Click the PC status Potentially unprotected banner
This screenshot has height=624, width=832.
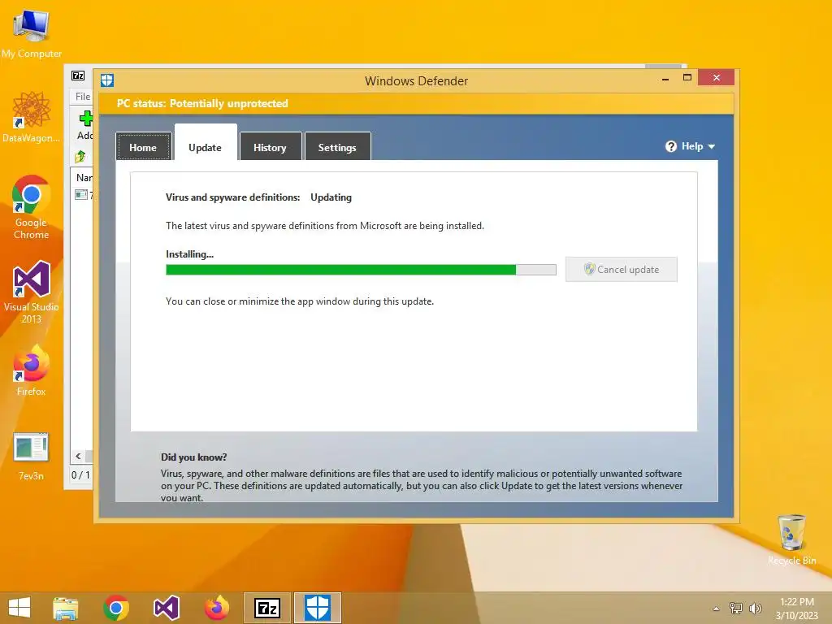[x=416, y=103]
